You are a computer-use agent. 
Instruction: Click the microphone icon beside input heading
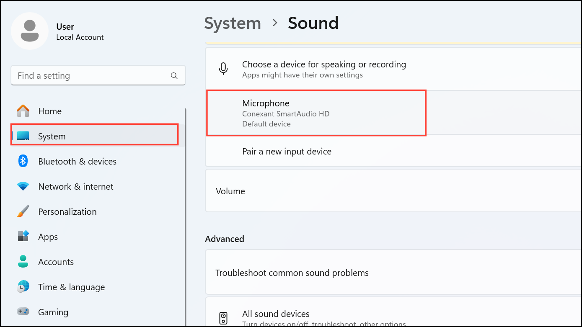pos(223,69)
